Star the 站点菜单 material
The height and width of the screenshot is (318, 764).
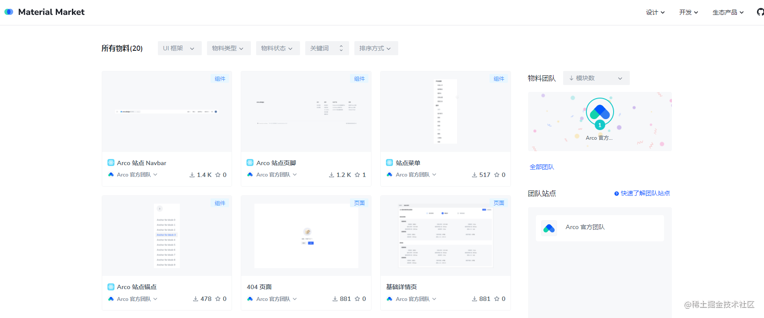[497, 175]
